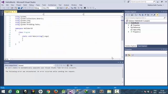
Task: Click the Visual Studio taskbar icon
Action: coord(71,92)
